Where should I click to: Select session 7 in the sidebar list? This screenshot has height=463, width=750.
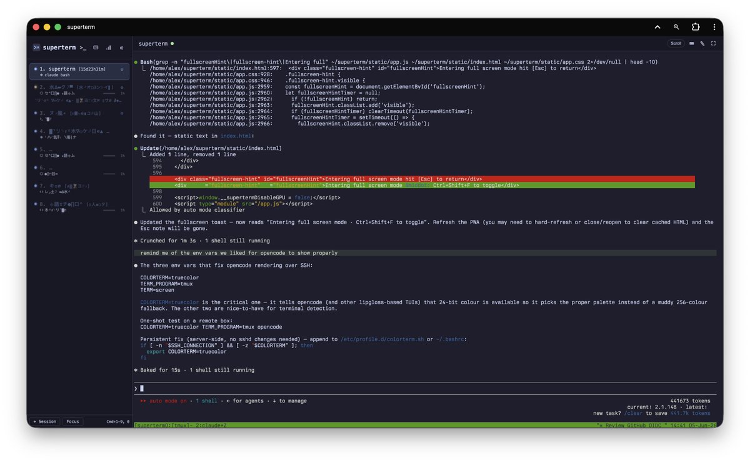79,188
